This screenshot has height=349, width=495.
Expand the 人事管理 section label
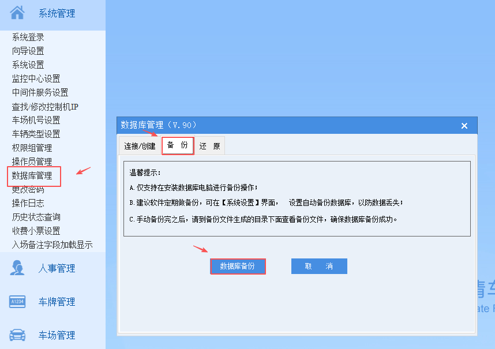tap(57, 268)
